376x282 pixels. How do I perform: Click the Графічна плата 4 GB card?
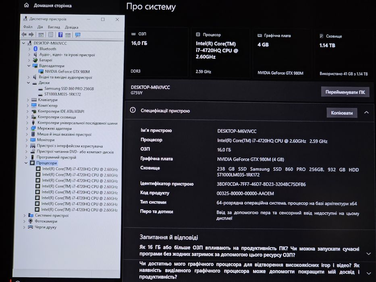pos(282,54)
